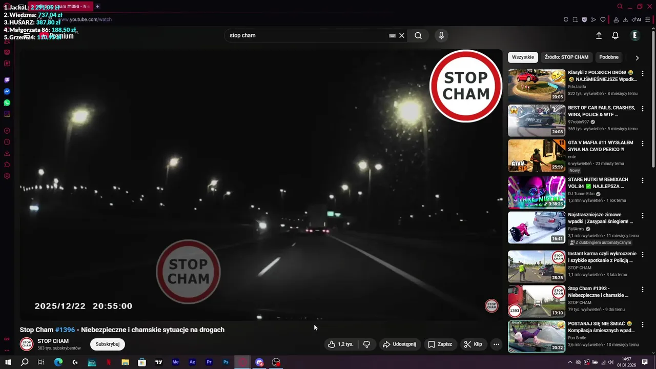Open Adobe Premiere Pro from taskbar

209,362
